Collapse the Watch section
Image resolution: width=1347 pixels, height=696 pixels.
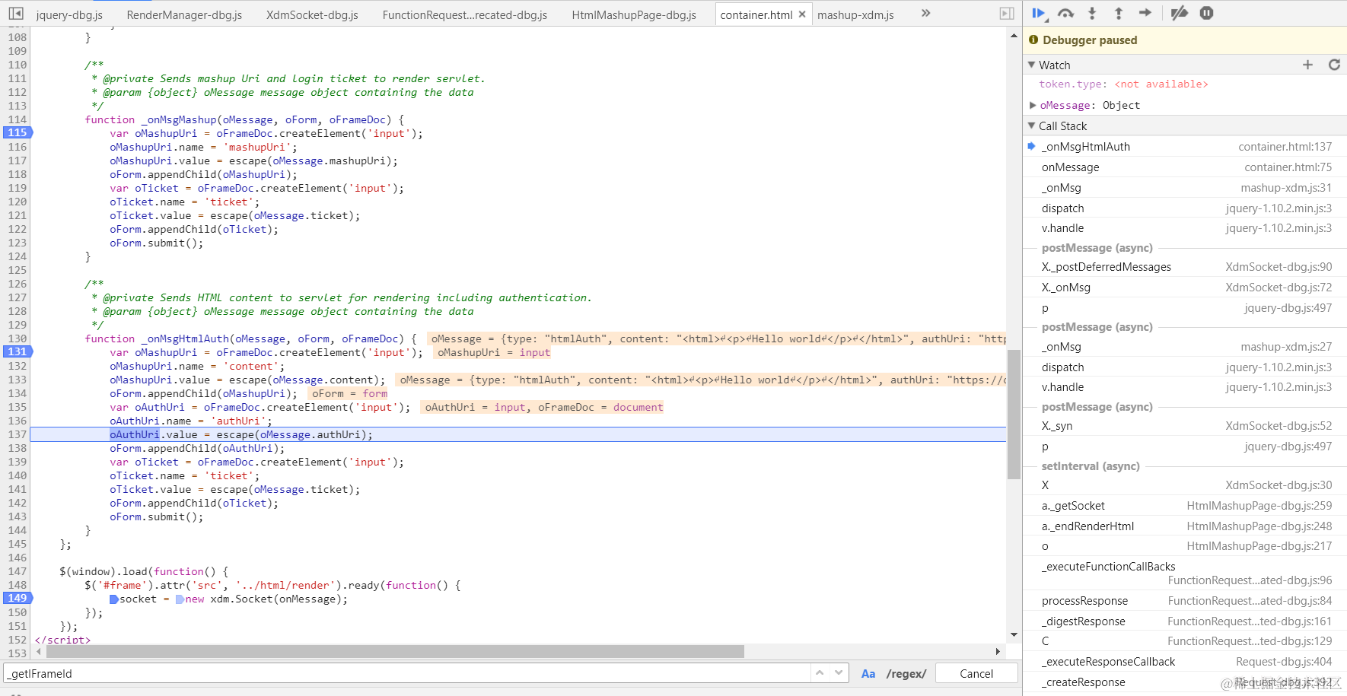(x=1032, y=65)
